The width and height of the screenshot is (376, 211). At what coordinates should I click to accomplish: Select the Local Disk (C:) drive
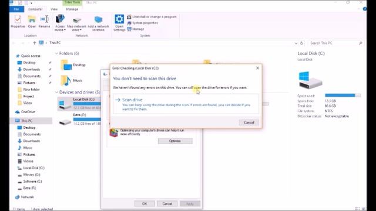click(79, 104)
